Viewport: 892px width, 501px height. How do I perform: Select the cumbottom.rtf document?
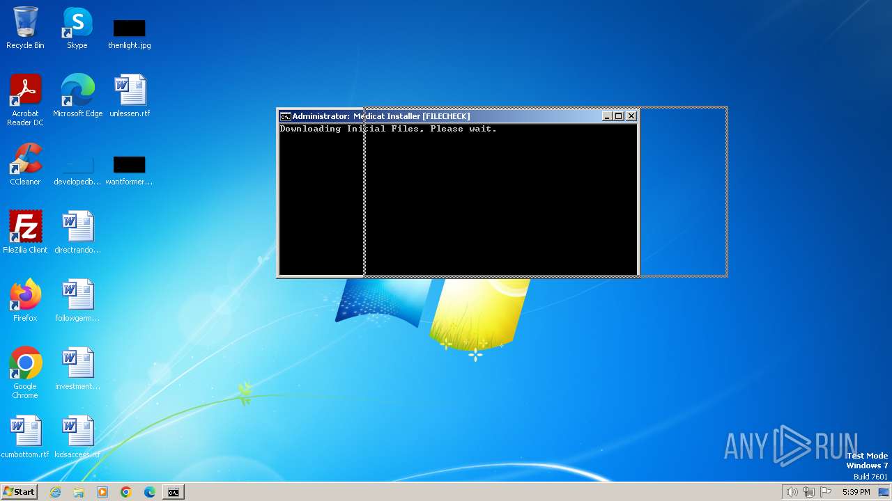click(x=25, y=436)
